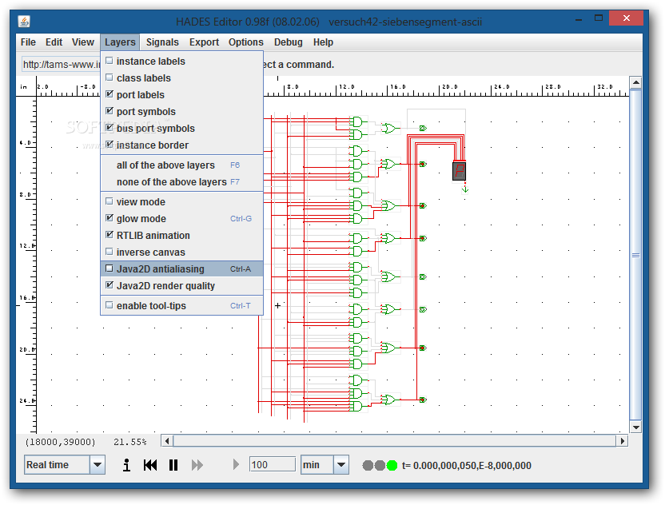Viewport: 665px width, 505px height.
Task: Click the run-for-interval play arrow
Action: click(x=236, y=465)
